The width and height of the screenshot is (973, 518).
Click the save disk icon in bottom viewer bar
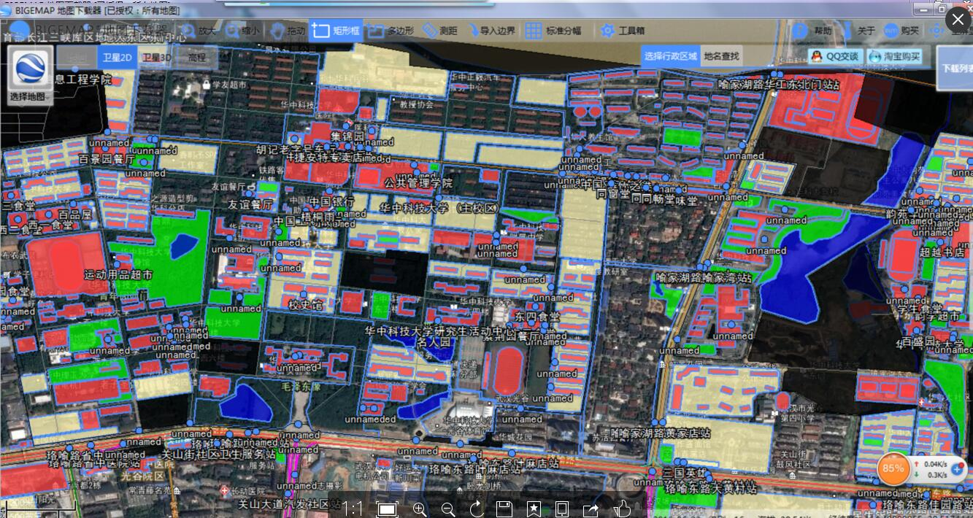(504, 509)
